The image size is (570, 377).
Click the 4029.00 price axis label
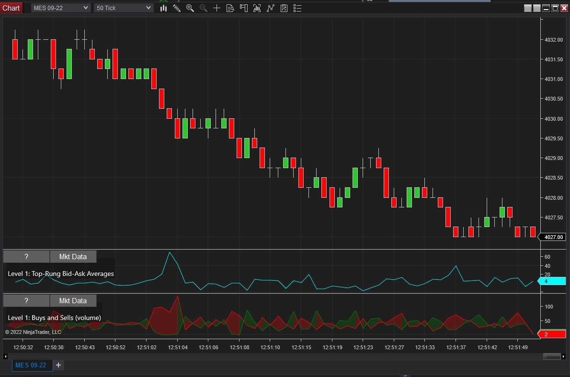click(554, 158)
